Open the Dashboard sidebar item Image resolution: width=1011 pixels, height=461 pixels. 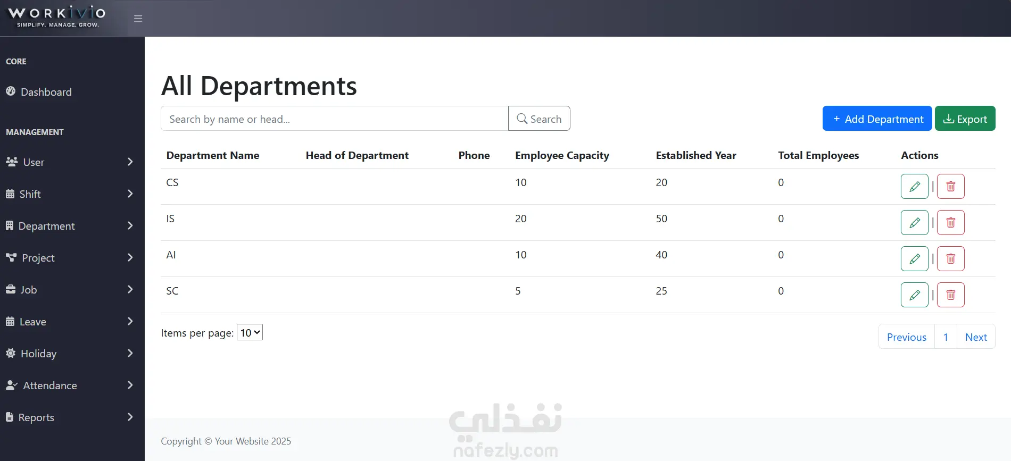click(x=72, y=92)
